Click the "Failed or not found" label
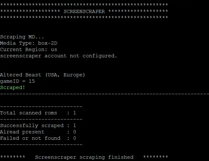 (x=30, y=138)
